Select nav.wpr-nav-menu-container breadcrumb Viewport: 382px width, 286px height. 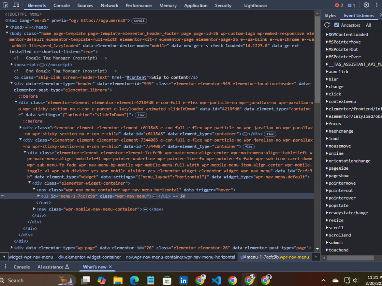tap(181, 257)
